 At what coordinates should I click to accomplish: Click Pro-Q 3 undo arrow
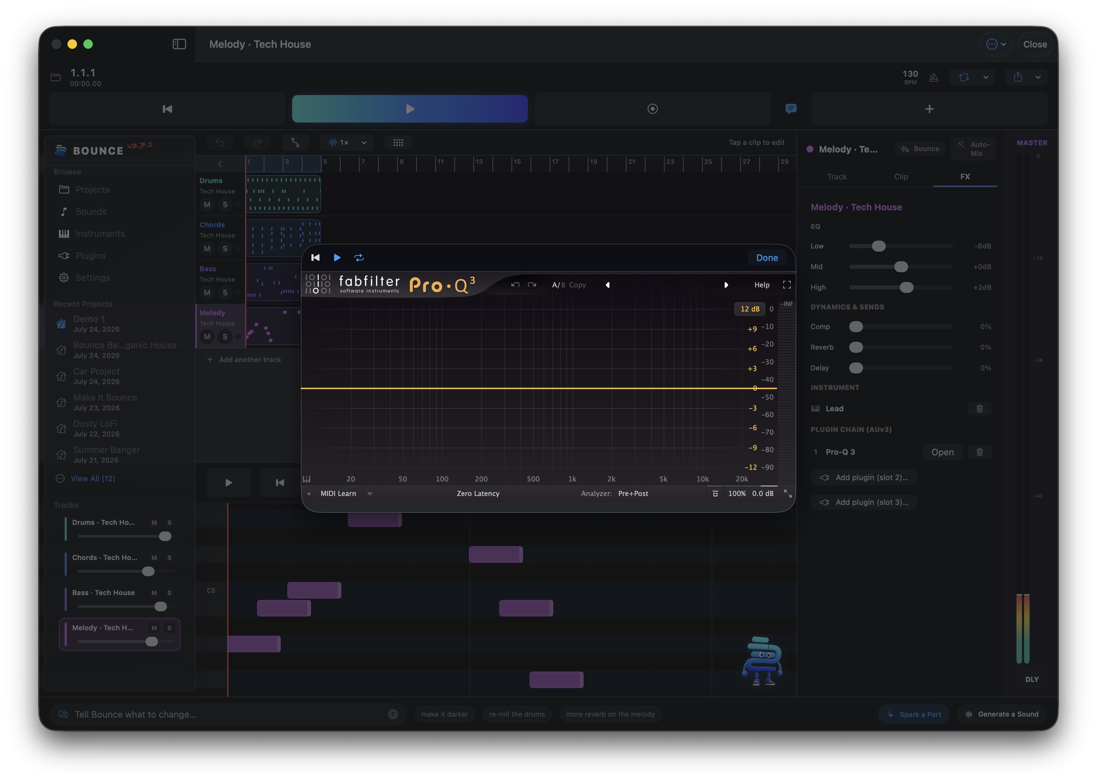click(515, 285)
